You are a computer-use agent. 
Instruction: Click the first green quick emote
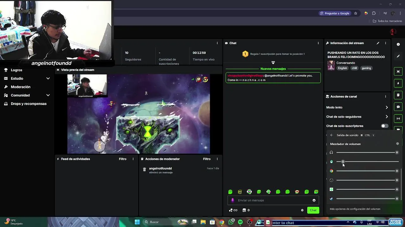coord(230,192)
